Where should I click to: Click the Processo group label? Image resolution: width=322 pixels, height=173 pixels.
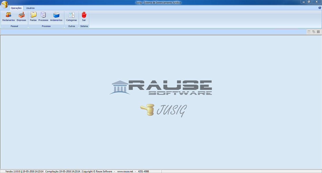pos(46,26)
